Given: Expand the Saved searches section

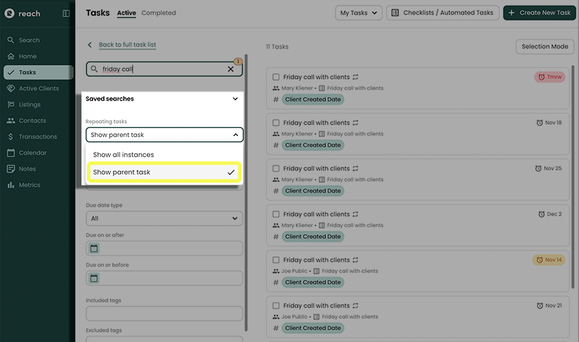Looking at the screenshot, I should tap(235, 98).
